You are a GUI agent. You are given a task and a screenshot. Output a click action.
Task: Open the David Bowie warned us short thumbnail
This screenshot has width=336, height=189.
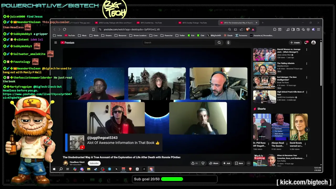pos(299,127)
